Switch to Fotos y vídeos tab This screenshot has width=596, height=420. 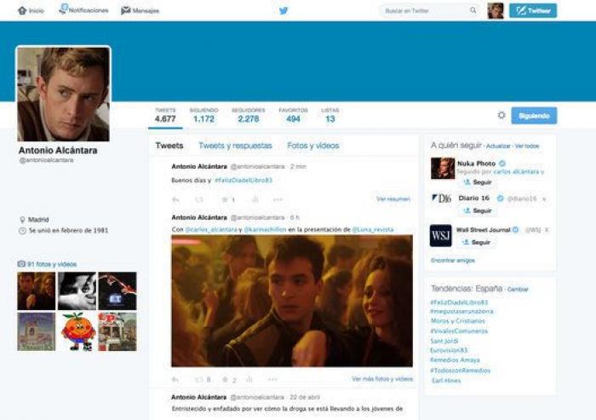(313, 146)
